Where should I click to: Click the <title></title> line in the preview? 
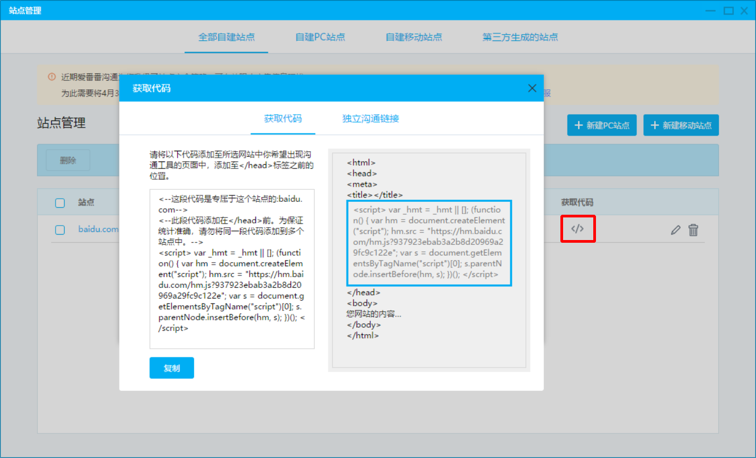click(x=375, y=195)
